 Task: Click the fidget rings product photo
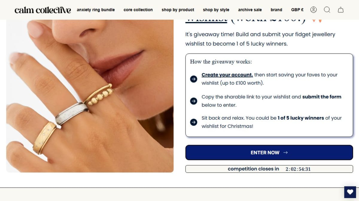tap(90, 96)
